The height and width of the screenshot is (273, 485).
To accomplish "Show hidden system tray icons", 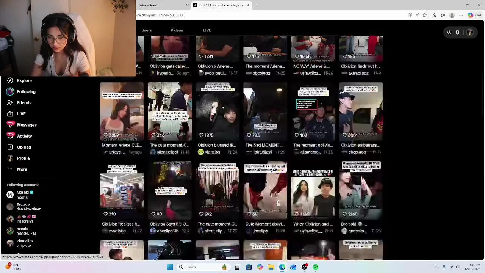I will click(x=436, y=267).
